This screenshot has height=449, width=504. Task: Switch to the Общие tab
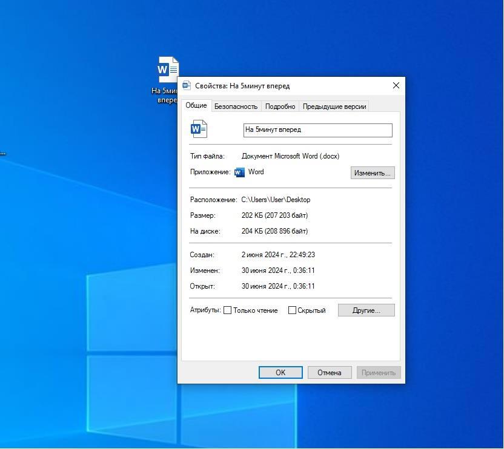pyautogui.click(x=196, y=106)
